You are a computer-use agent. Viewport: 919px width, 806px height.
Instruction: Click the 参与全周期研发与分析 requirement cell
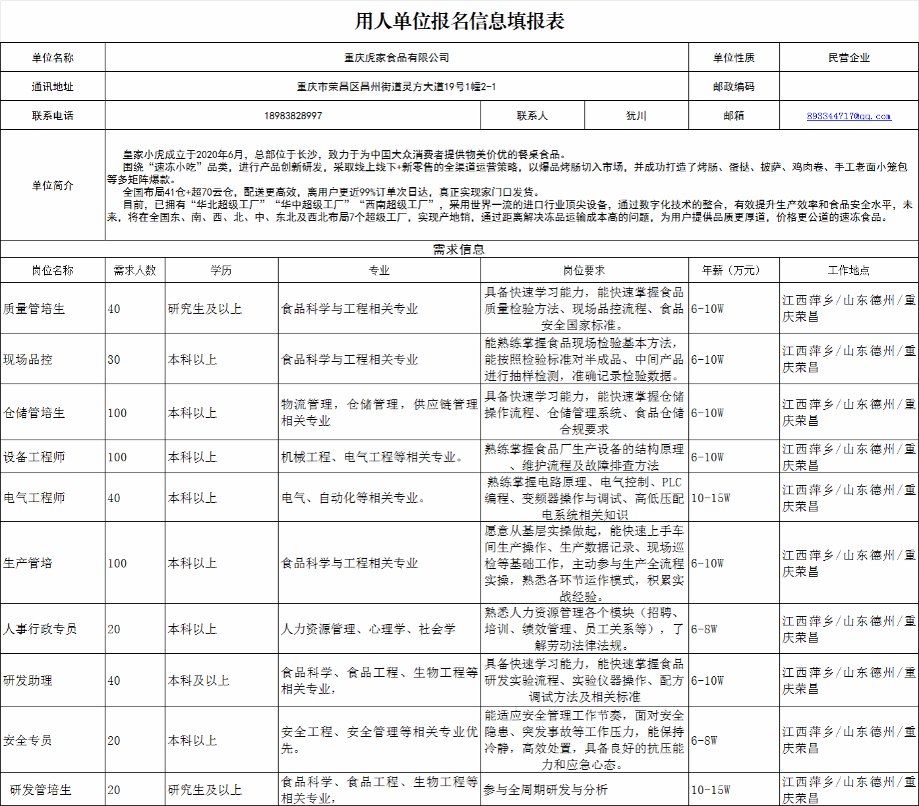584,790
